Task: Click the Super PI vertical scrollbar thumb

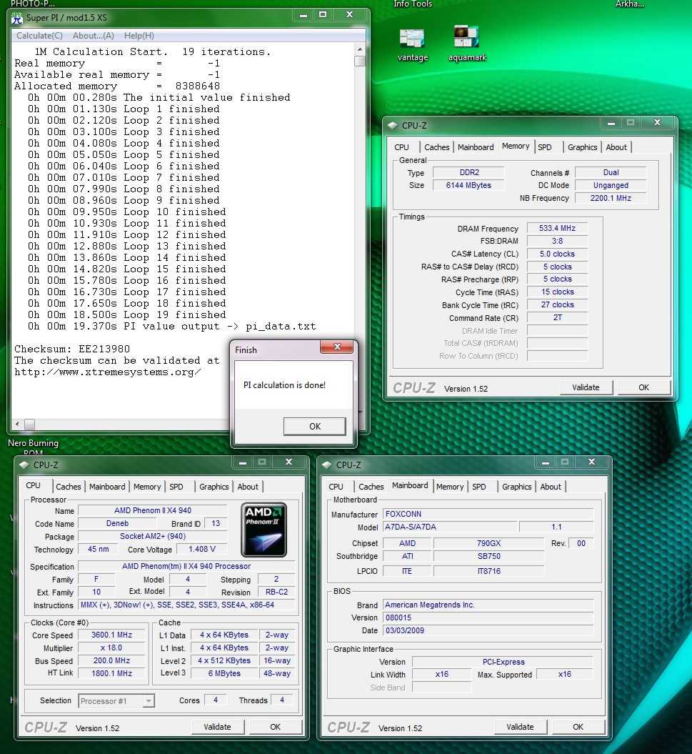Action: [x=360, y=61]
